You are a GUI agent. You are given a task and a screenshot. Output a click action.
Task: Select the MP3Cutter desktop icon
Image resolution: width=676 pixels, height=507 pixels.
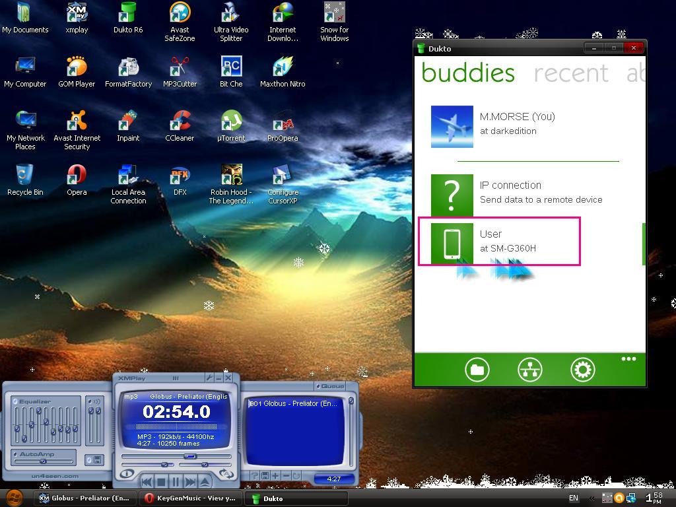180,73
